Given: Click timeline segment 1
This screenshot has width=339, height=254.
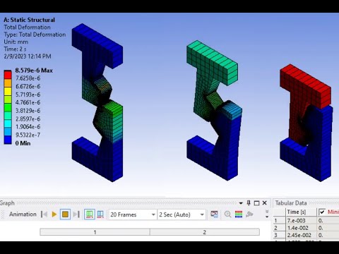Looking at the screenshot, I should [x=95, y=232].
